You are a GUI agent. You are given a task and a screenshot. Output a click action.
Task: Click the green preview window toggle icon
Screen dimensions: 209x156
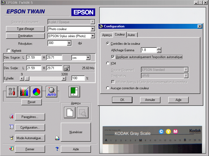point(74,92)
